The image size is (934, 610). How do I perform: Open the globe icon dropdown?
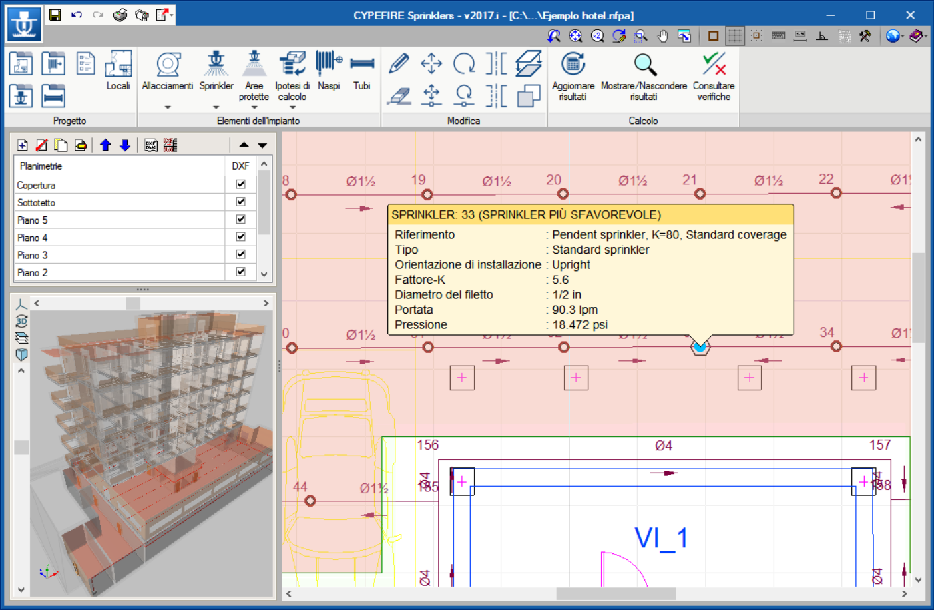point(902,36)
